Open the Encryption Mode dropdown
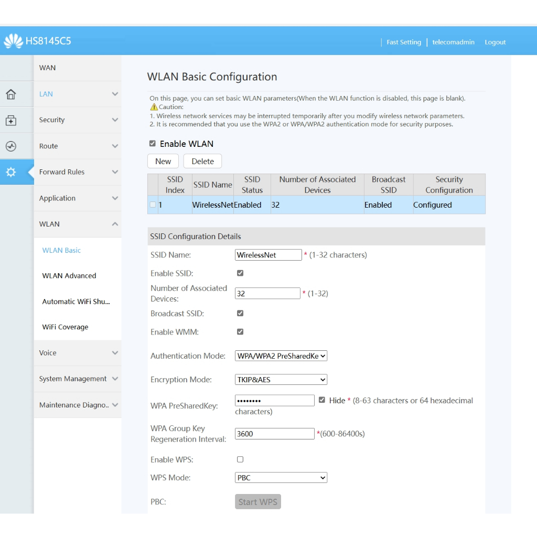Image resolution: width=537 pixels, height=537 pixels. [x=282, y=380]
